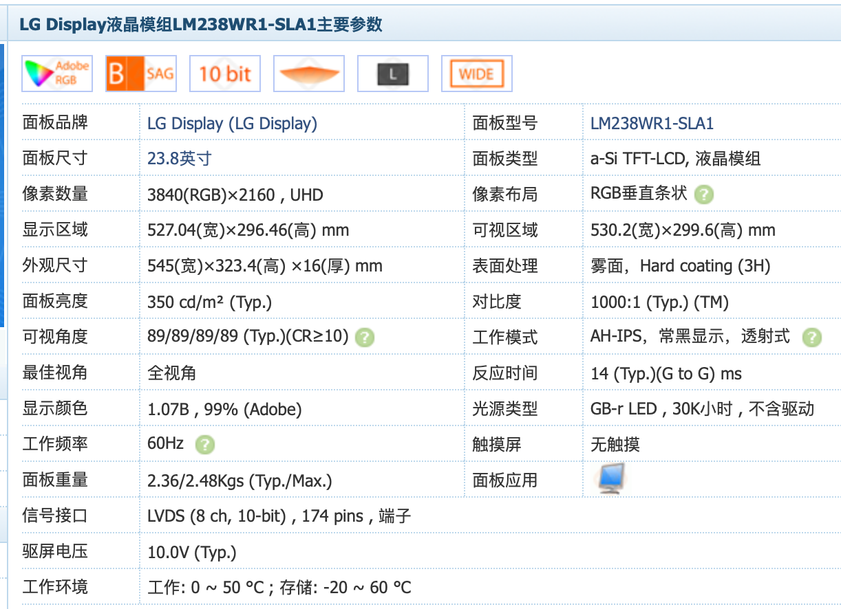Open help icon next to RGB垂直条状
The width and height of the screenshot is (841, 609).
click(703, 195)
